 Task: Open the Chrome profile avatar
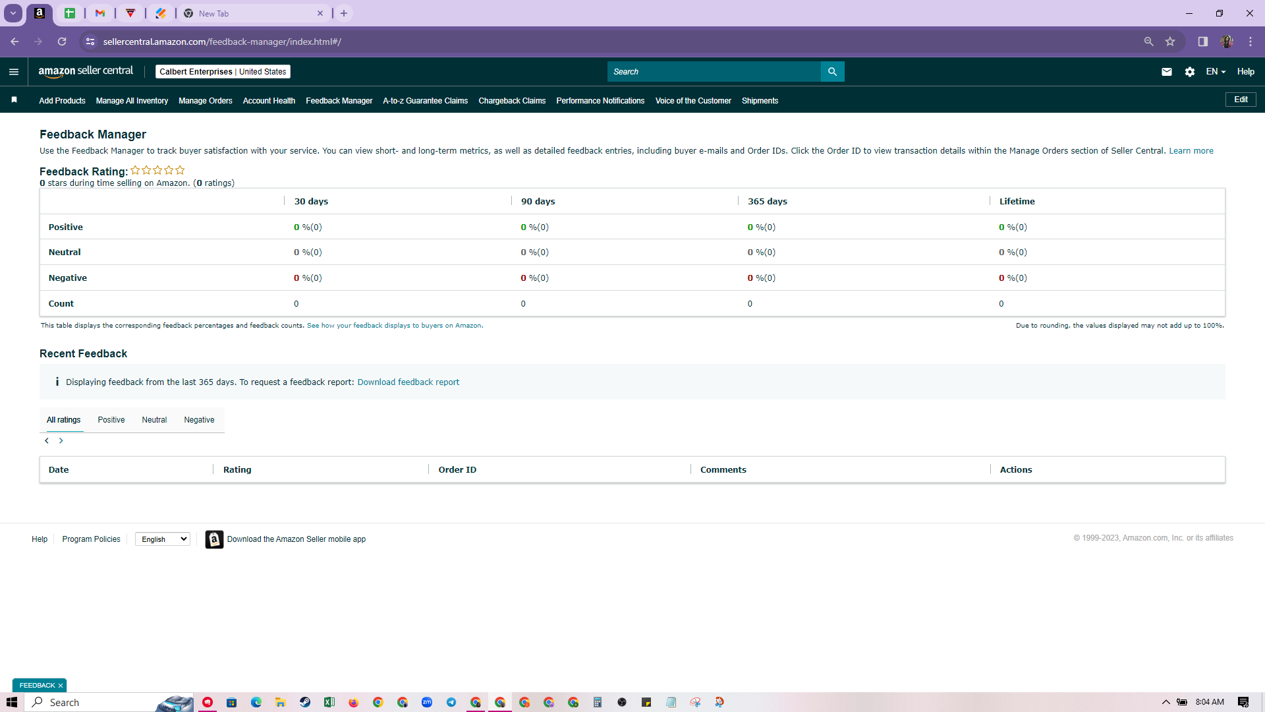[1226, 42]
